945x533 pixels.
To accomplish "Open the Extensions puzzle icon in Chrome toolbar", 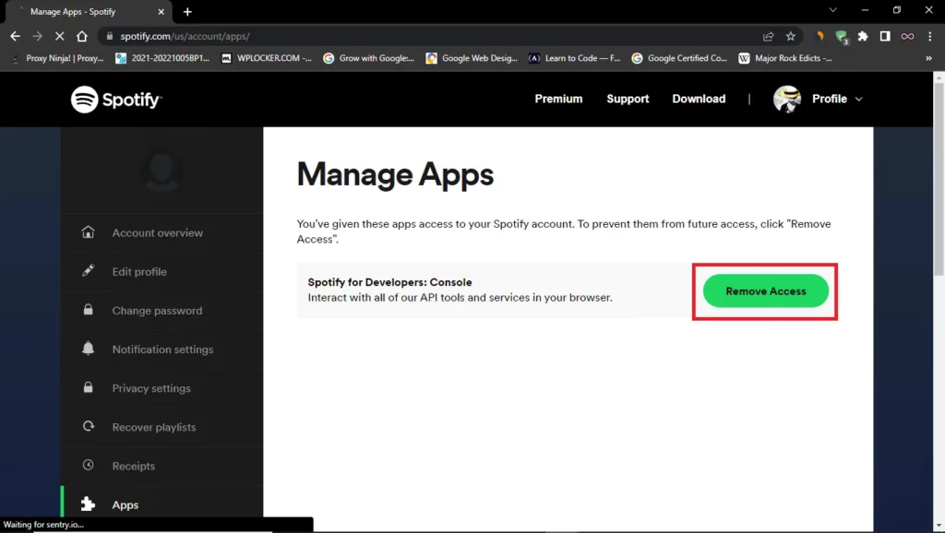I will tap(863, 36).
